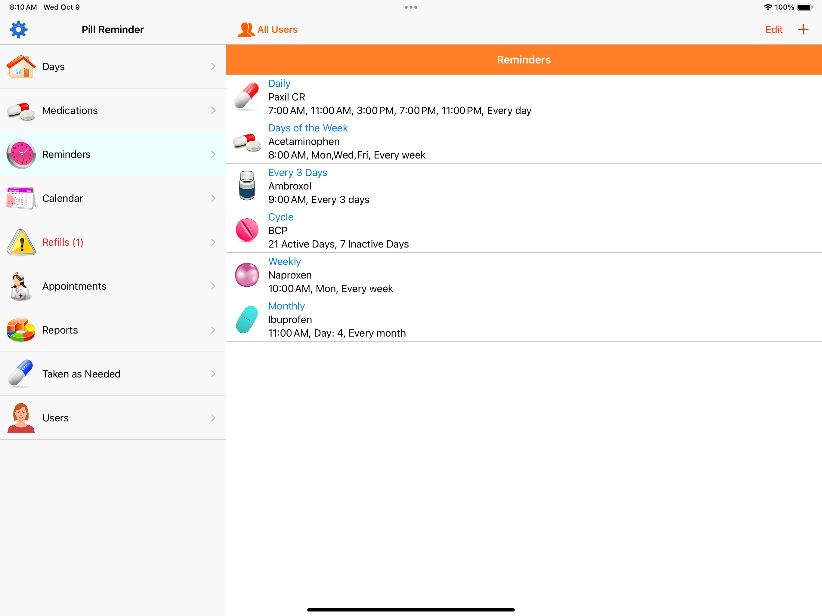Click the Days house icon
Image resolution: width=822 pixels, height=616 pixels.
(x=21, y=66)
